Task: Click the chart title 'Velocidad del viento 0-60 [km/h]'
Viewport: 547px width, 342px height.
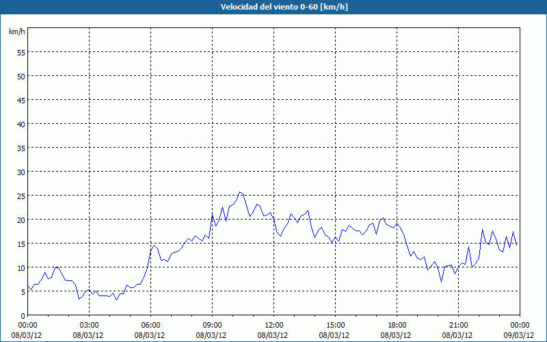Action: (284, 7)
